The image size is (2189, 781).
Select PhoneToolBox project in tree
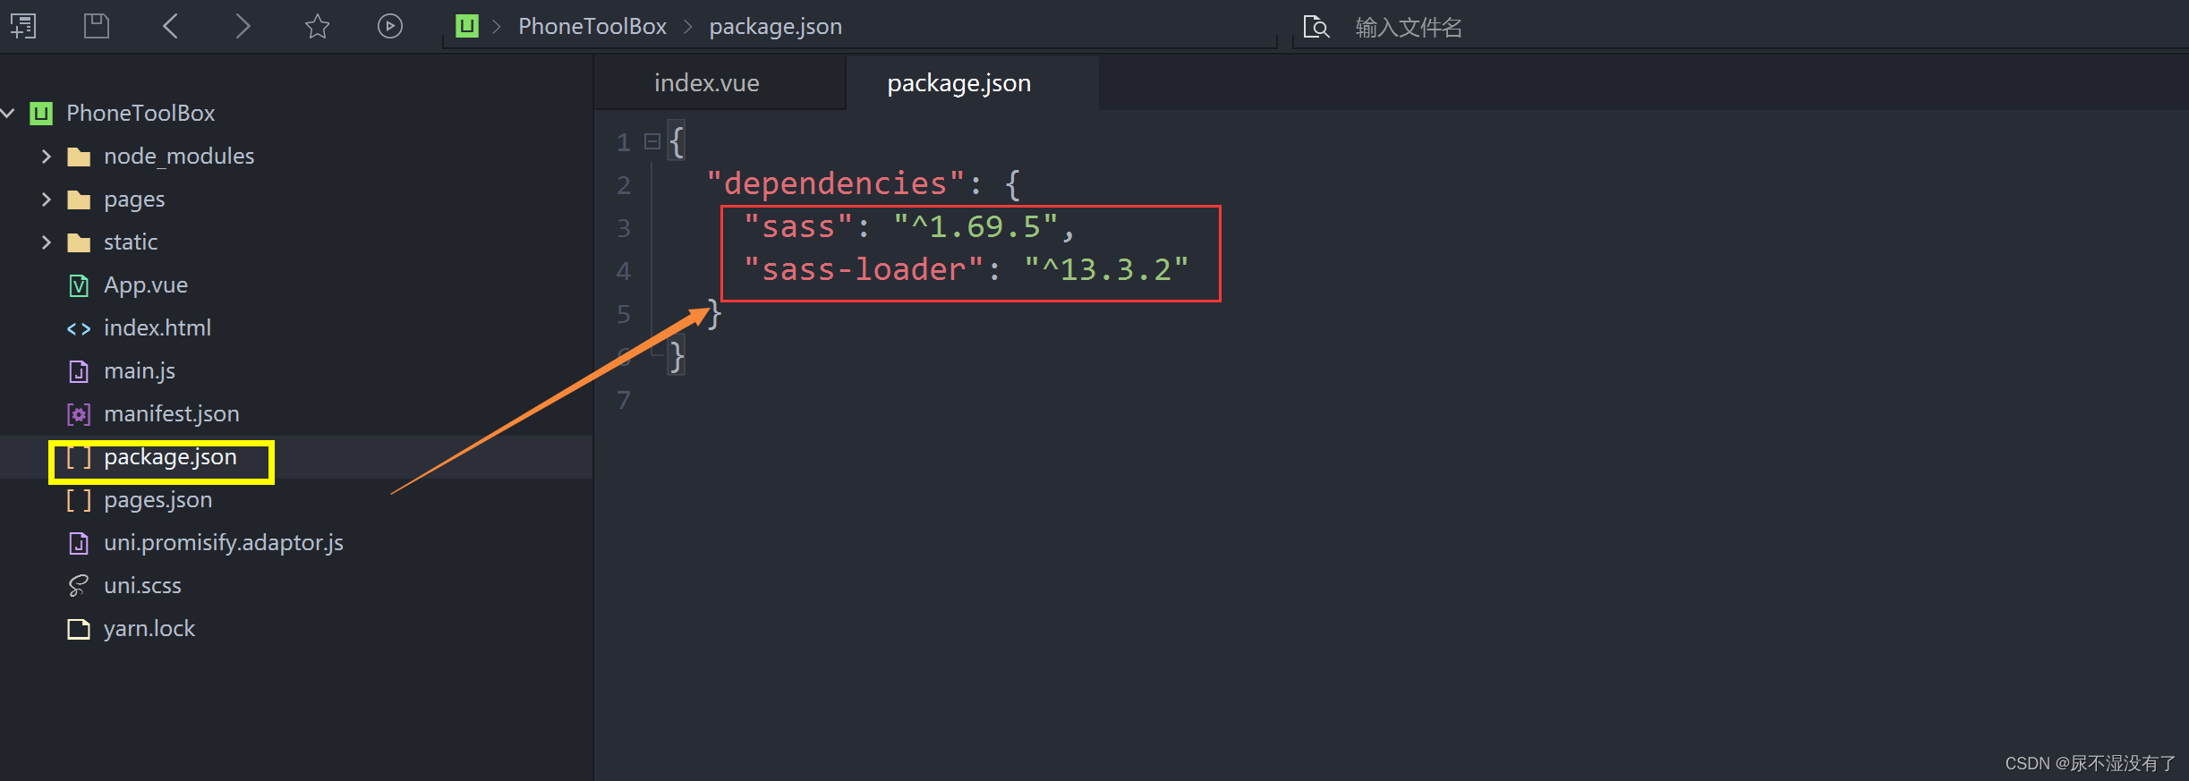click(141, 114)
